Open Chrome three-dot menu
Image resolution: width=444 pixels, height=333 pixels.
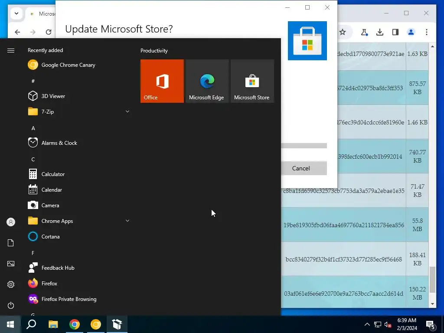(x=427, y=32)
